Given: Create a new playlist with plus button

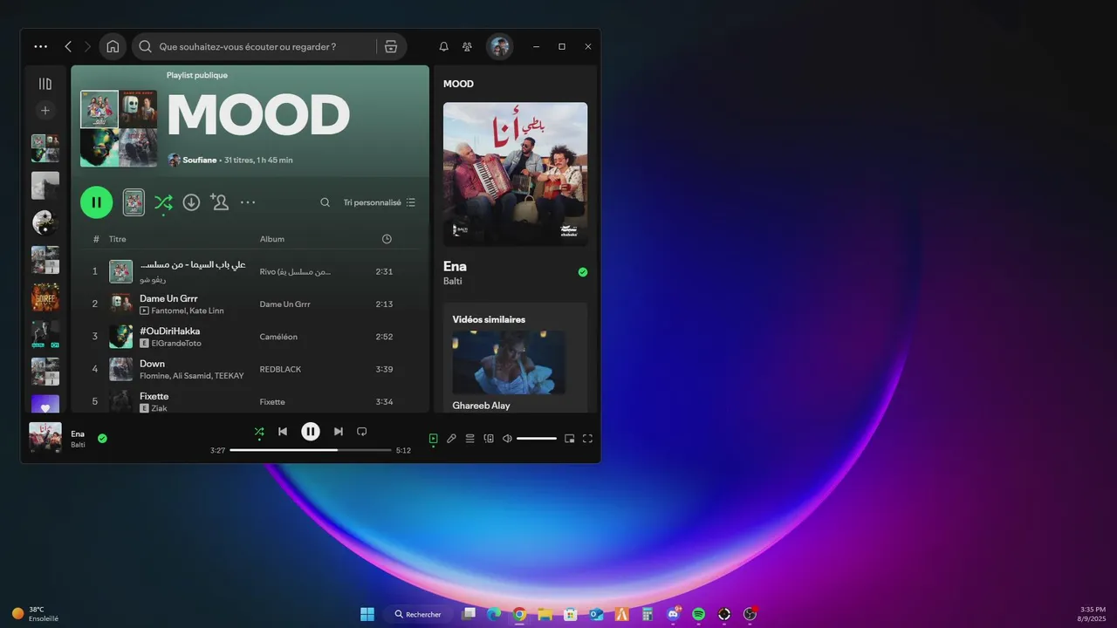Looking at the screenshot, I should [x=45, y=110].
